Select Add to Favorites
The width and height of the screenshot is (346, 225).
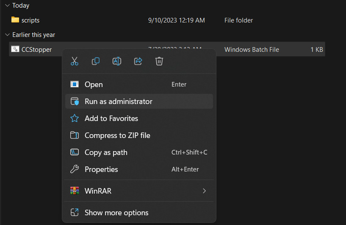point(111,118)
